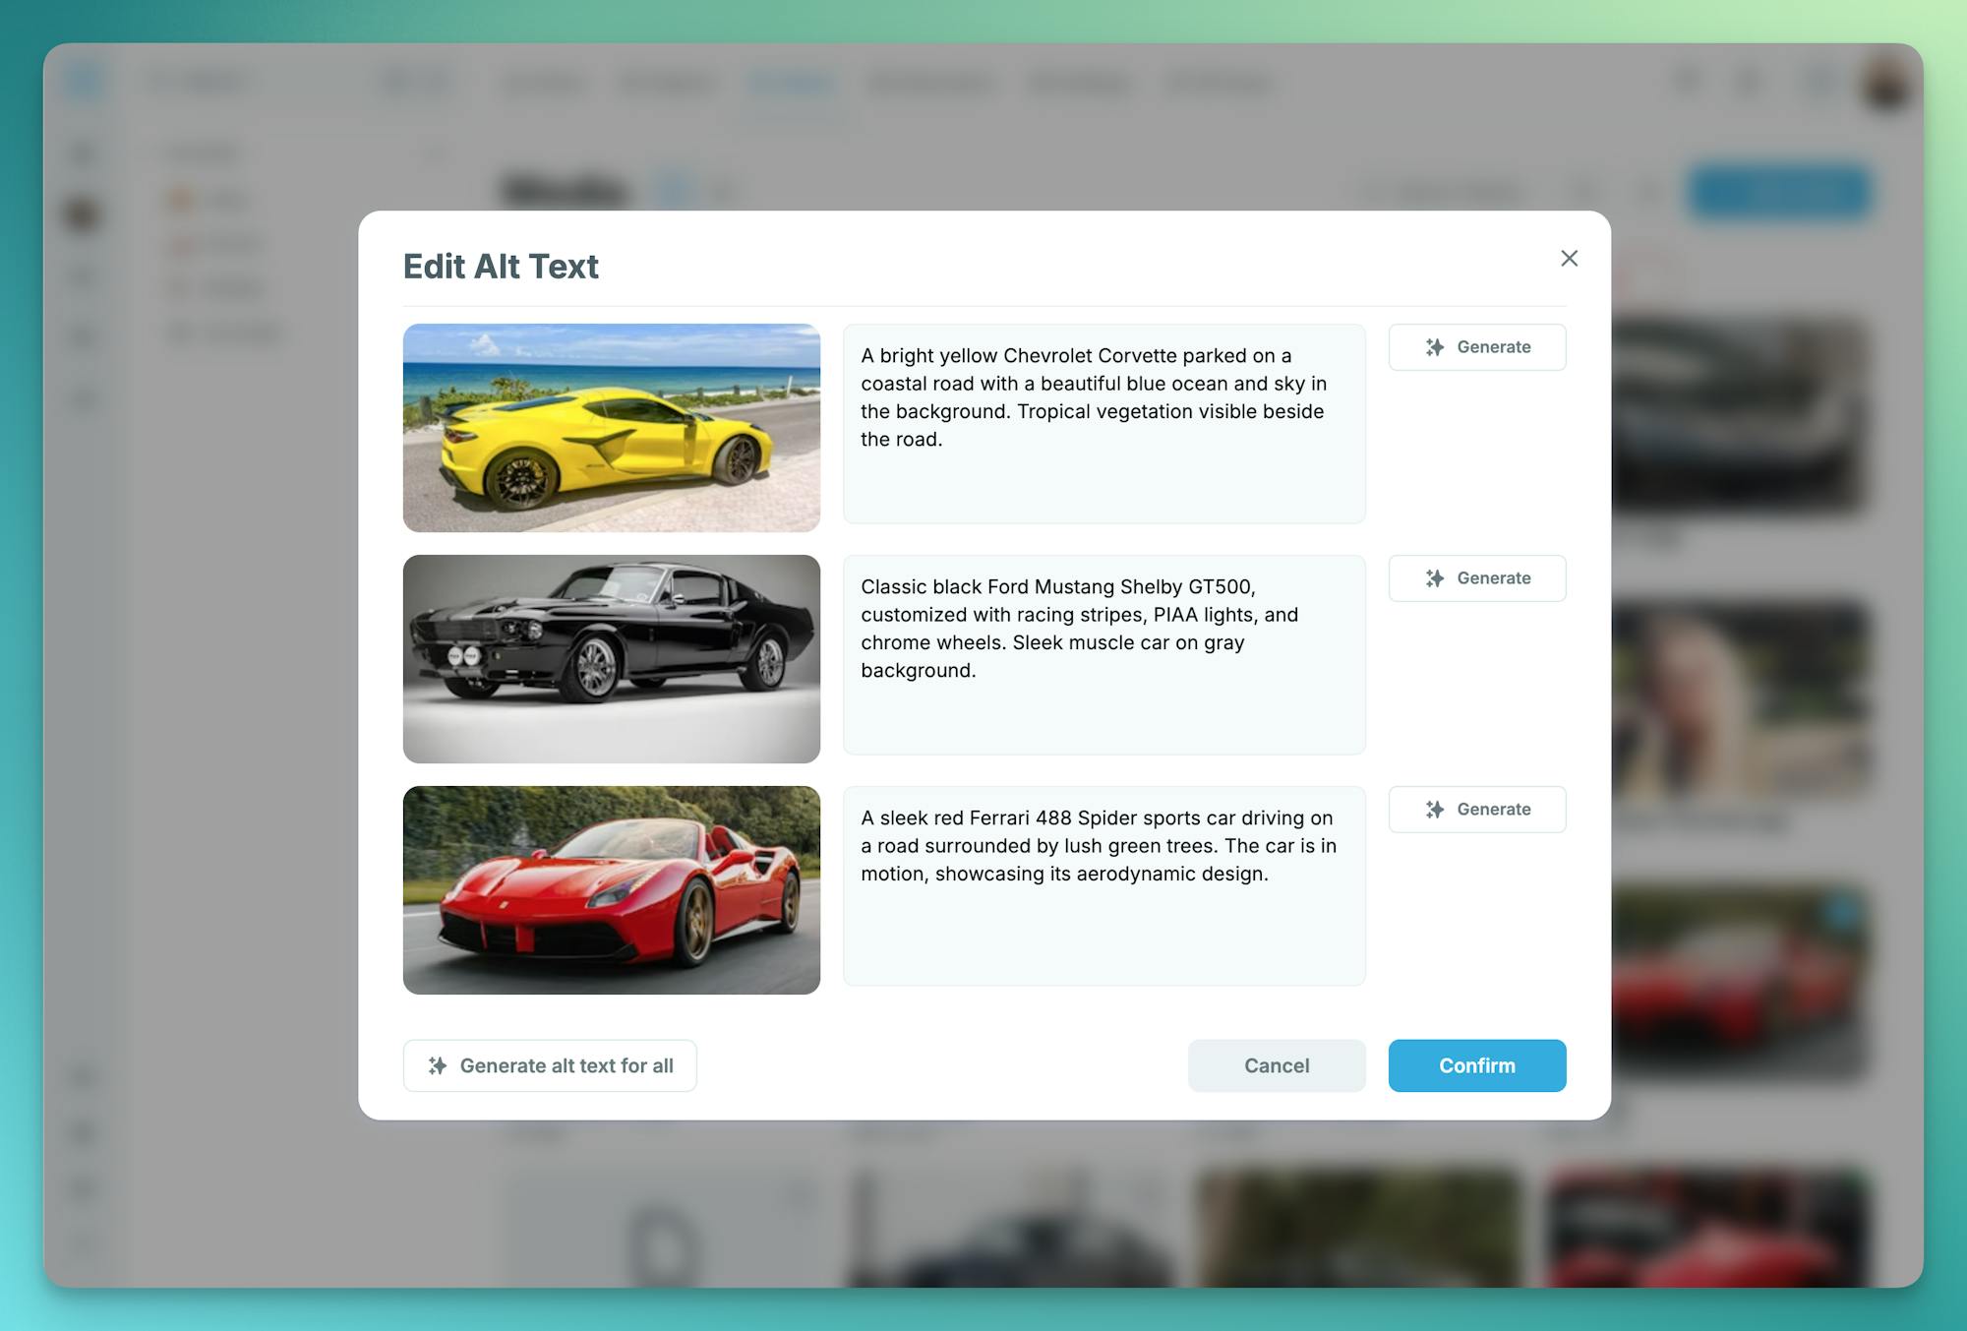Edit the Ford Mustang Shelby alt text field
This screenshot has height=1331, width=1967.
[1103, 654]
